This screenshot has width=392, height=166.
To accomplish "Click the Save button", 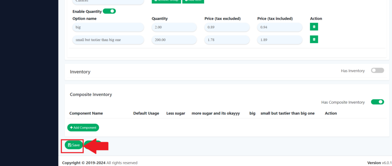I will 74,145.
